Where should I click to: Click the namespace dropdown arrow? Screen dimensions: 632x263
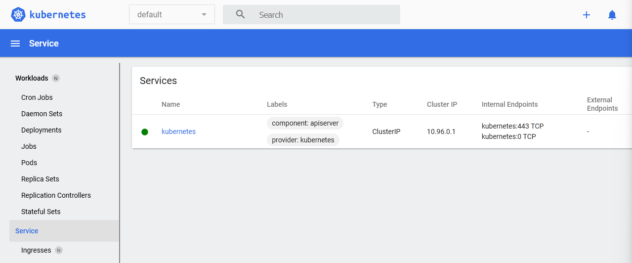point(204,15)
